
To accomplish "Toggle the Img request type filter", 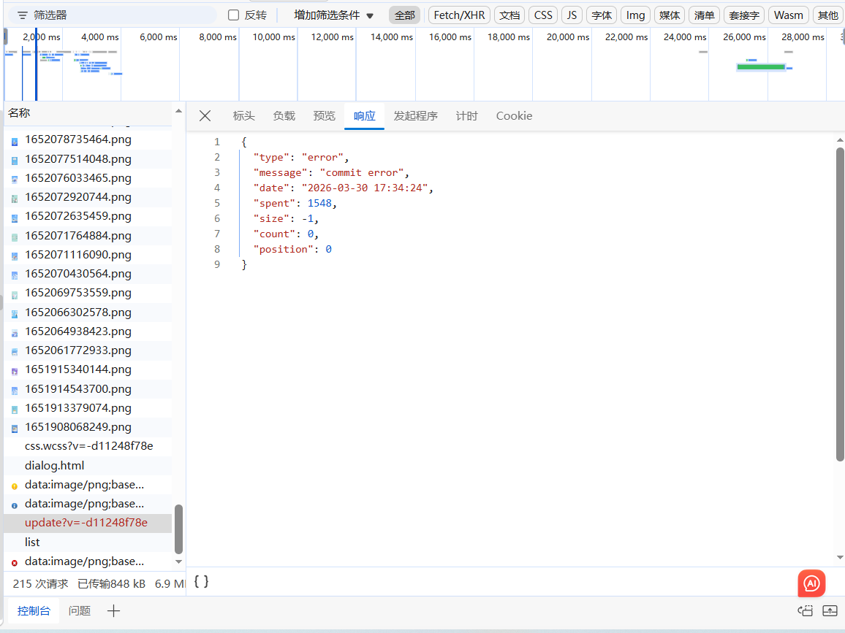I will click(x=635, y=15).
